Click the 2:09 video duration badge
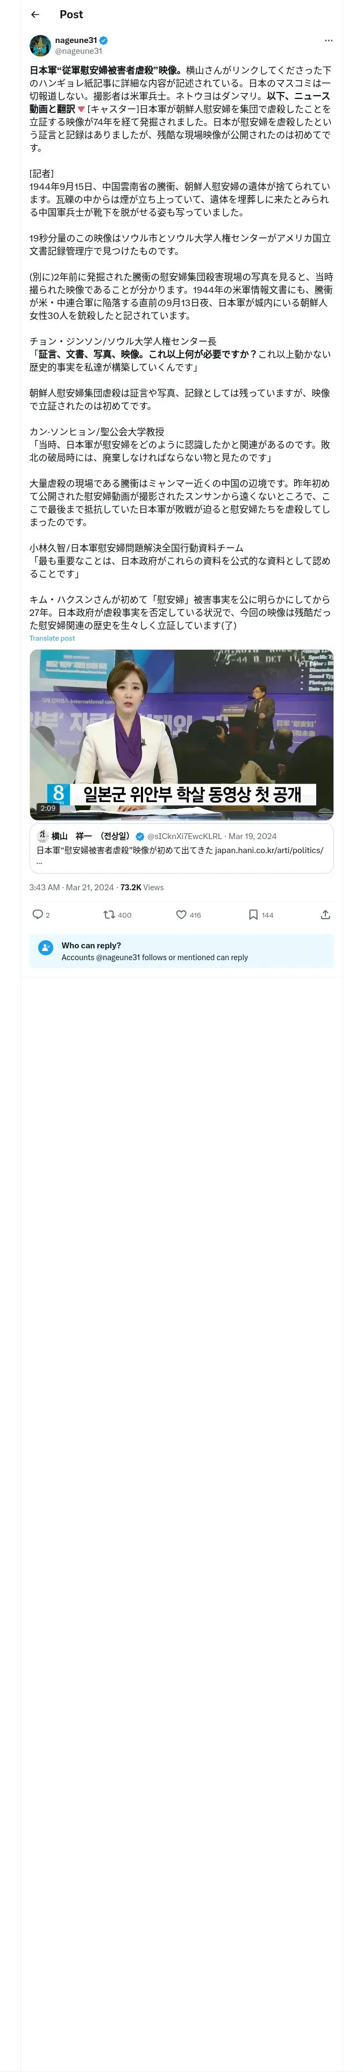The width and height of the screenshot is (363, 2072). [48, 807]
